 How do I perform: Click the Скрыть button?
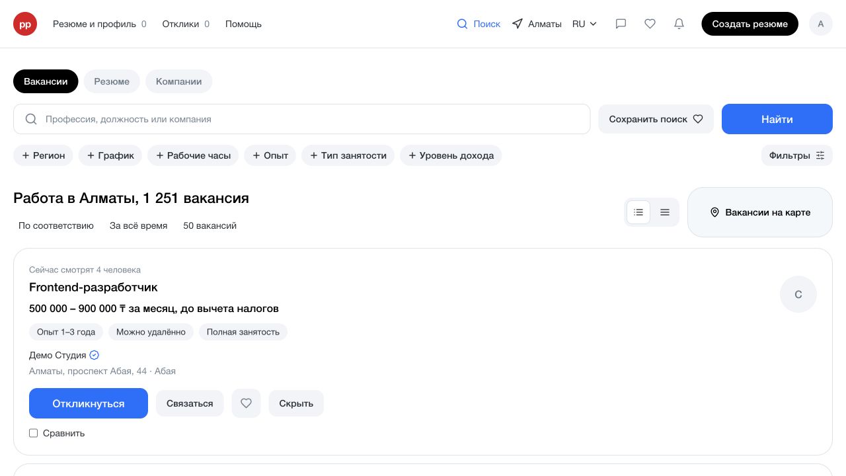(296, 403)
